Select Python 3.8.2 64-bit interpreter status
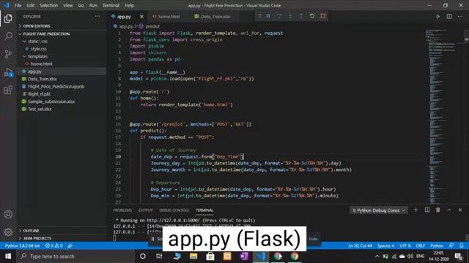Viewport: 469px width, 263px height. [23, 245]
